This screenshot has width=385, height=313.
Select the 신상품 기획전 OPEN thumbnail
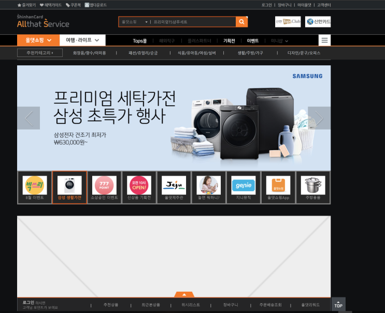coord(139,188)
